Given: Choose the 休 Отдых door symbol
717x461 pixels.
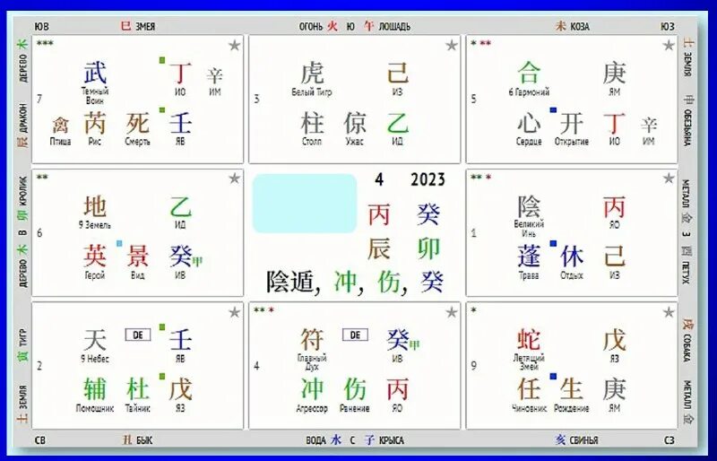Looking at the screenshot, I should [572, 257].
